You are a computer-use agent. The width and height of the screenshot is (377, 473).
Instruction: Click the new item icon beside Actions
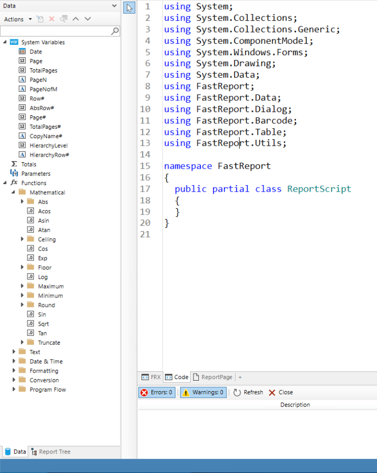pos(40,19)
